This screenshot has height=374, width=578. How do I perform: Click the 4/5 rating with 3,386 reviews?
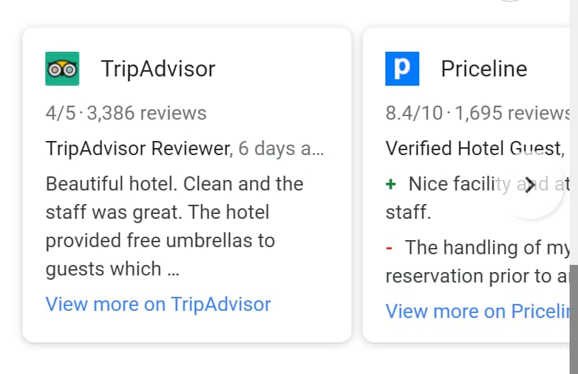[126, 113]
